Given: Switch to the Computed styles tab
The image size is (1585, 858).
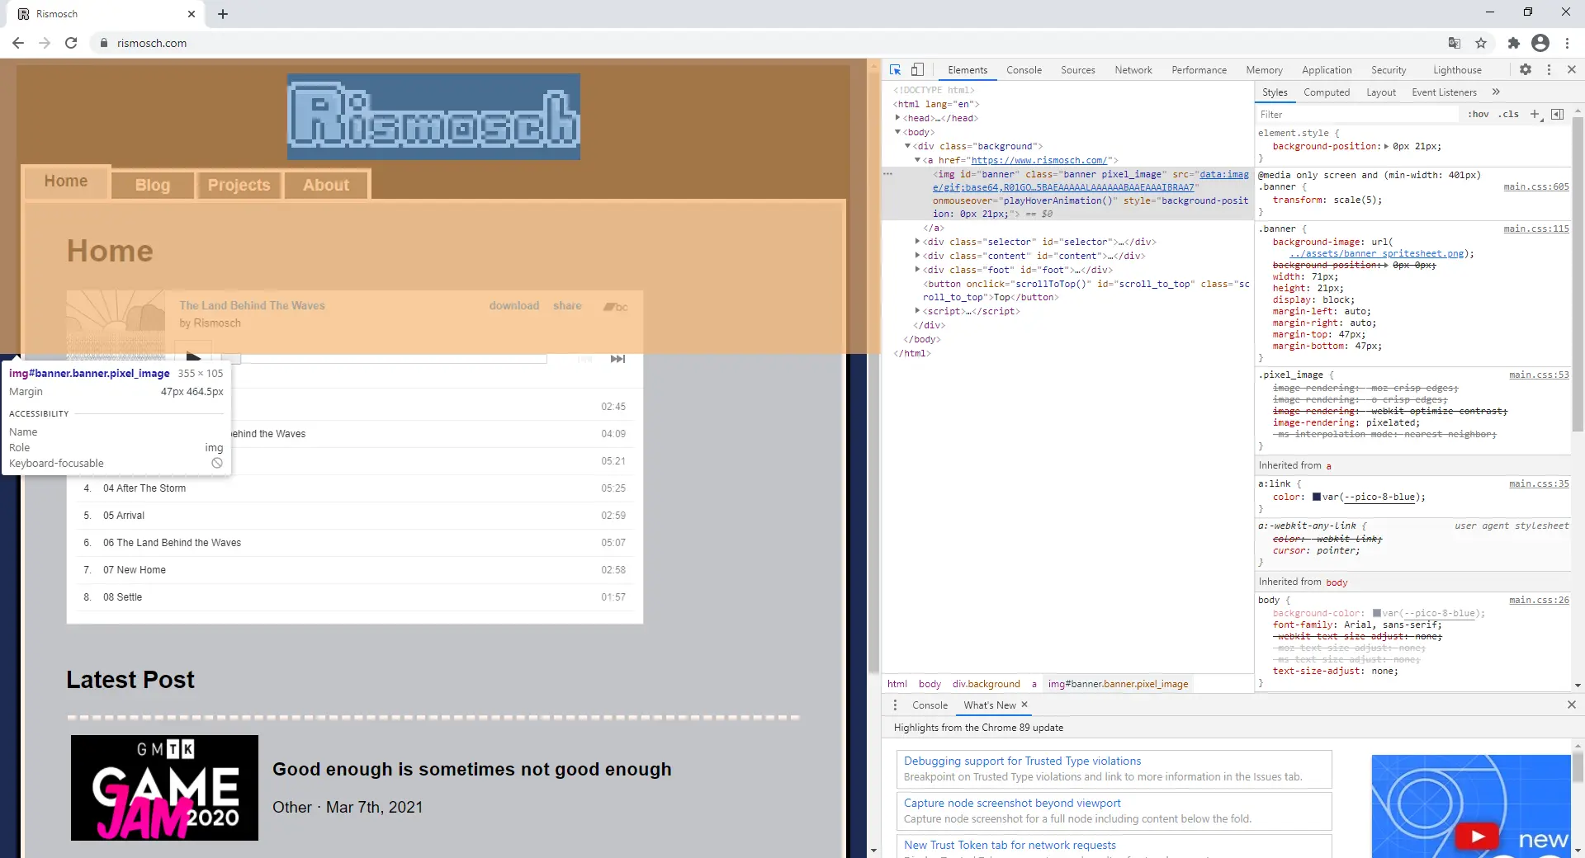Looking at the screenshot, I should tap(1327, 92).
